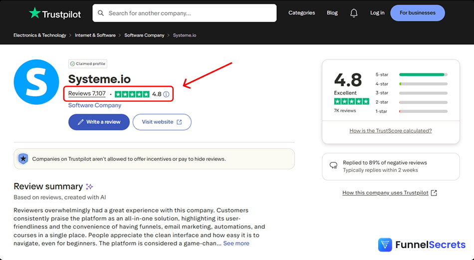Go to Software Company breadcrumb

(144, 35)
